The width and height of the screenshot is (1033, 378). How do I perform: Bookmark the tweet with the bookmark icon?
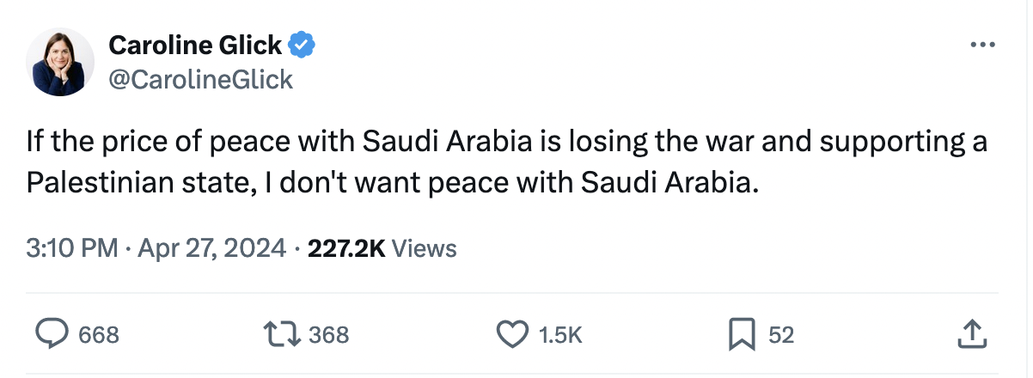740,334
